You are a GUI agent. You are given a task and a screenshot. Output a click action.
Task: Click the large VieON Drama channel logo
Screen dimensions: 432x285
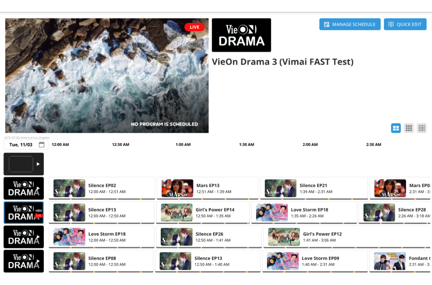[241, 35]
